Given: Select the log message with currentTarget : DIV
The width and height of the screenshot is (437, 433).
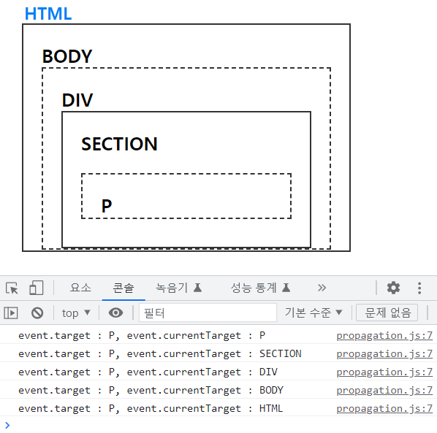Looking at the screenshot, I should pos(148,372).
